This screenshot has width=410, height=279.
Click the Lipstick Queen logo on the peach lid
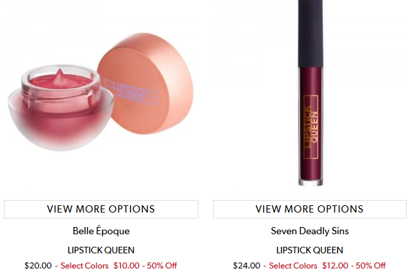tap(132, 93)
